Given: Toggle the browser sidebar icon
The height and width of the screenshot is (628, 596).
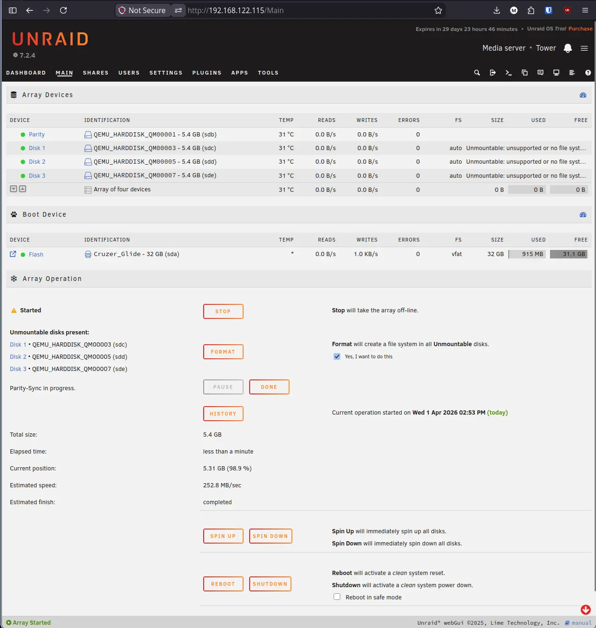Looking at the screenshot, I should pos(13,10).
